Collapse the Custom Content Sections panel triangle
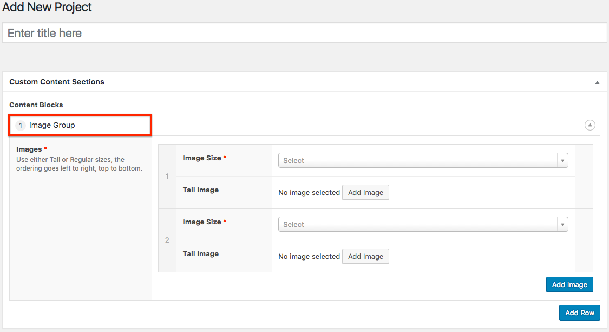The image size is (609, 332). pyautogui.click(x=597, y=82)
